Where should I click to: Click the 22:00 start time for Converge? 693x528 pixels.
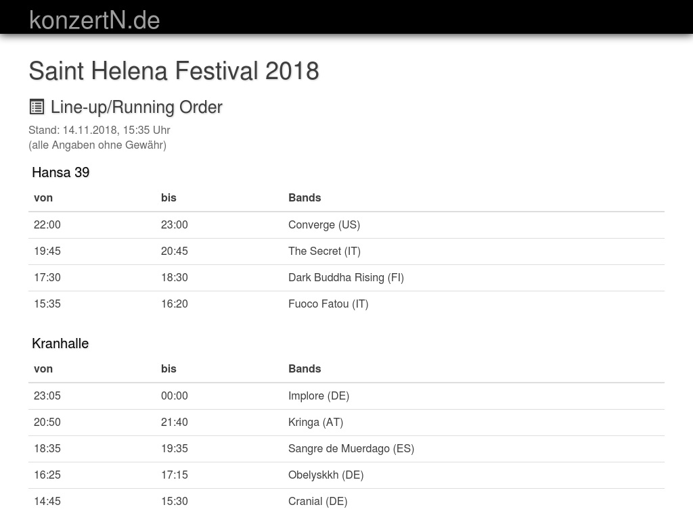coord(47,224)
